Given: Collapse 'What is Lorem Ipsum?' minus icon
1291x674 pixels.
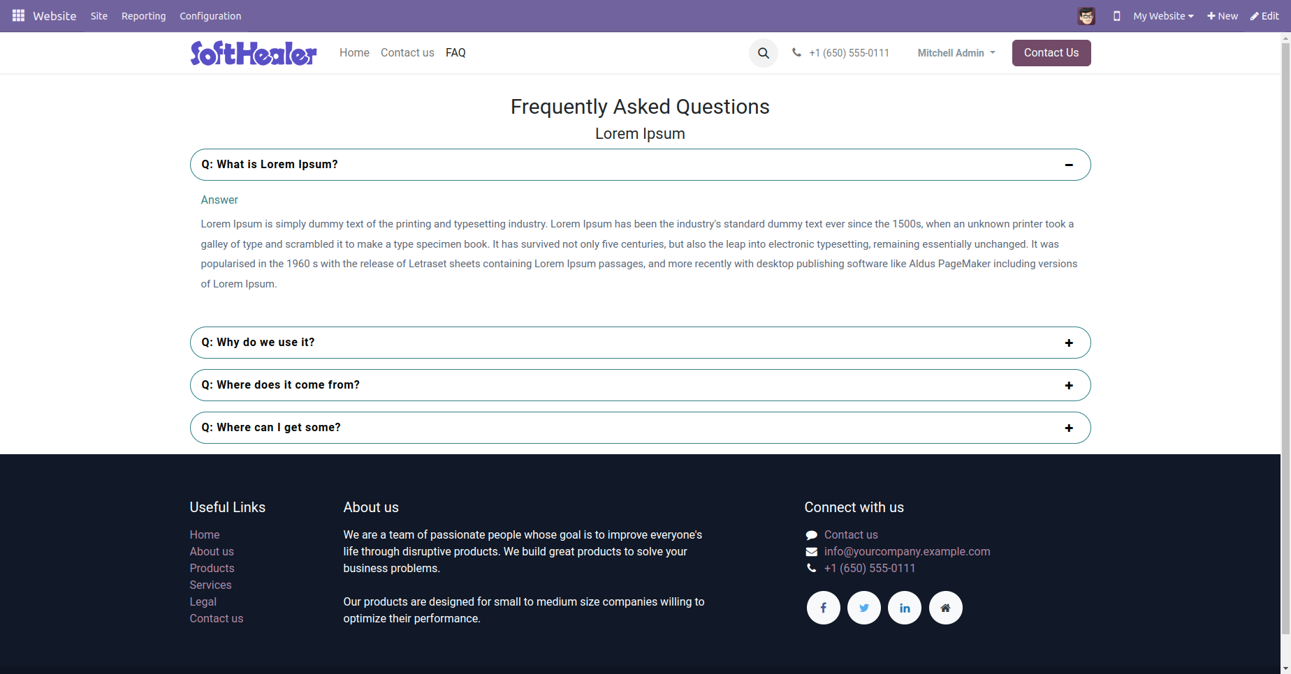Looking at the screenshot, I should (x=1069, y=165).
